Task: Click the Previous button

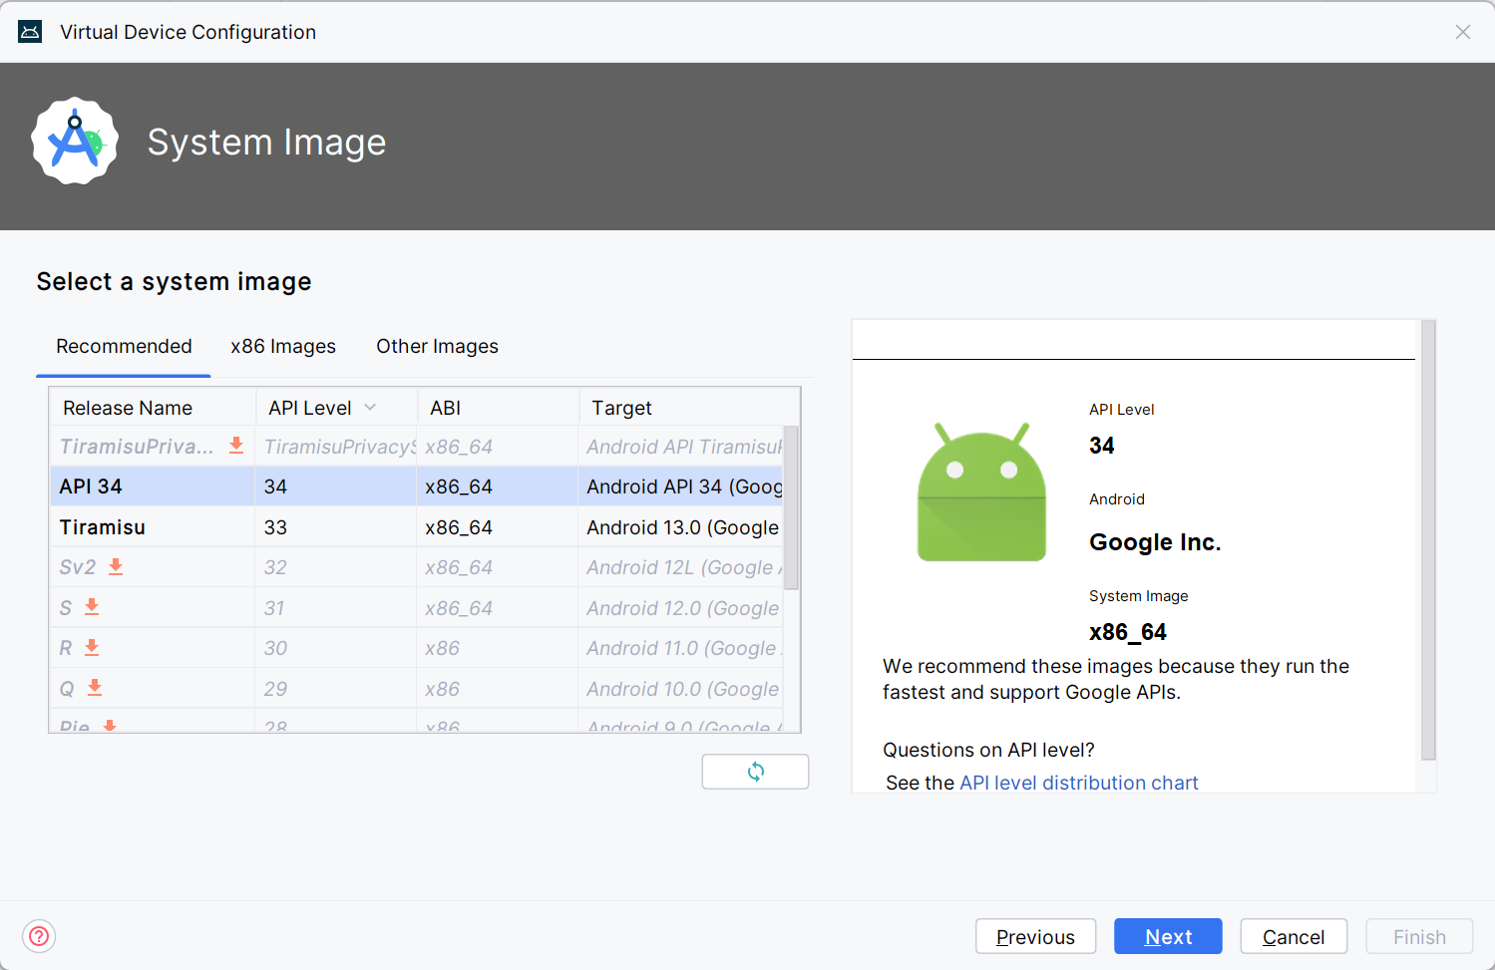Action: coord(1035,936)
